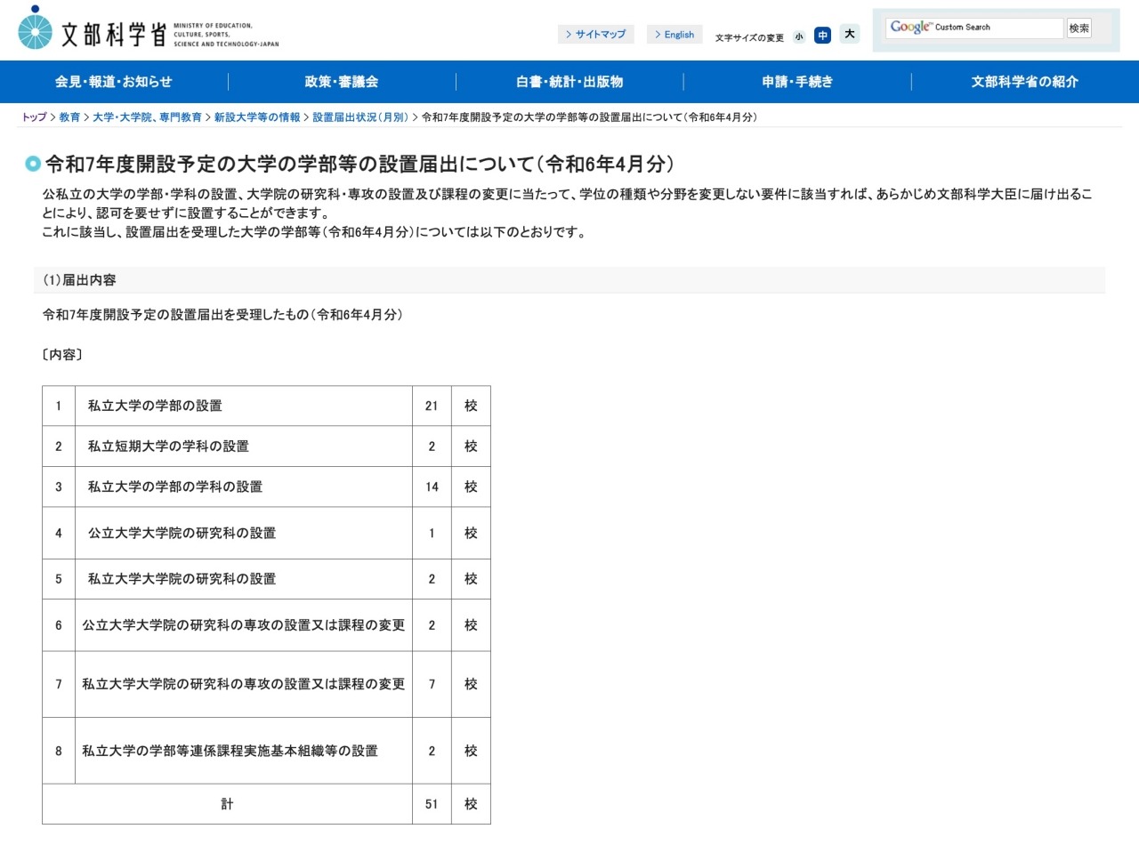This screenshot has height=845, width=1139.
Task: Open the 政策・審議会 menu
Action: (x=342, y=82)
